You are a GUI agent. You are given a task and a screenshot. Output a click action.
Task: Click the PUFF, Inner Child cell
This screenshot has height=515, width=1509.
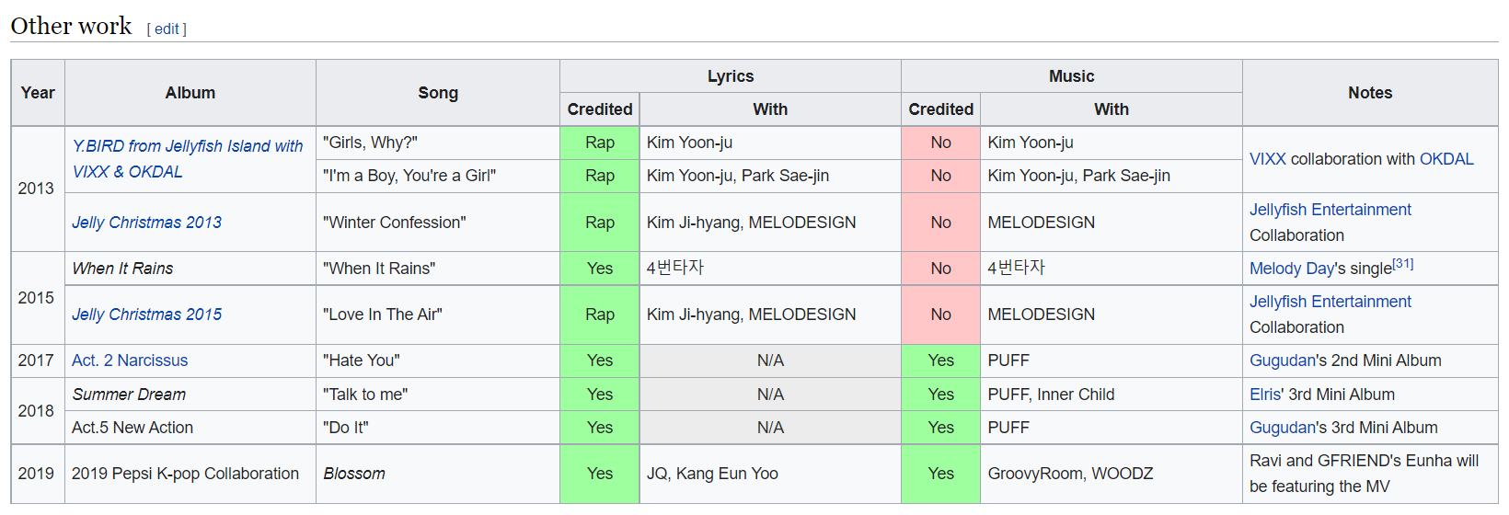pyautogui.click(x=1112, y=395)
